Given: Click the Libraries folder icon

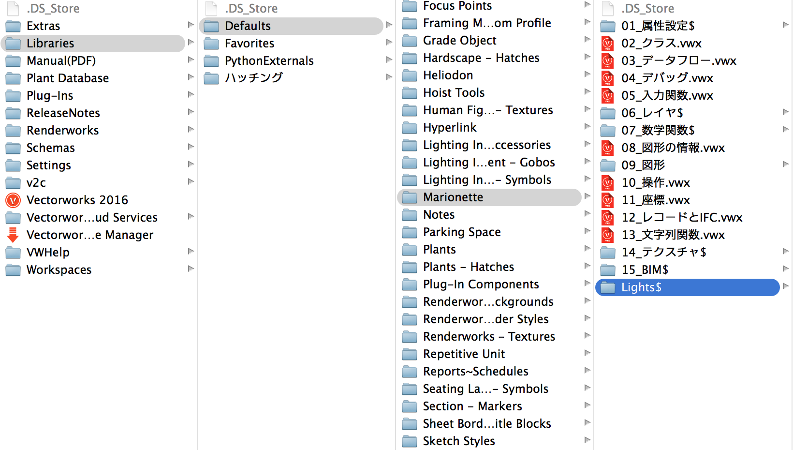Looking at the screenshot, I should tap(13, 44).
